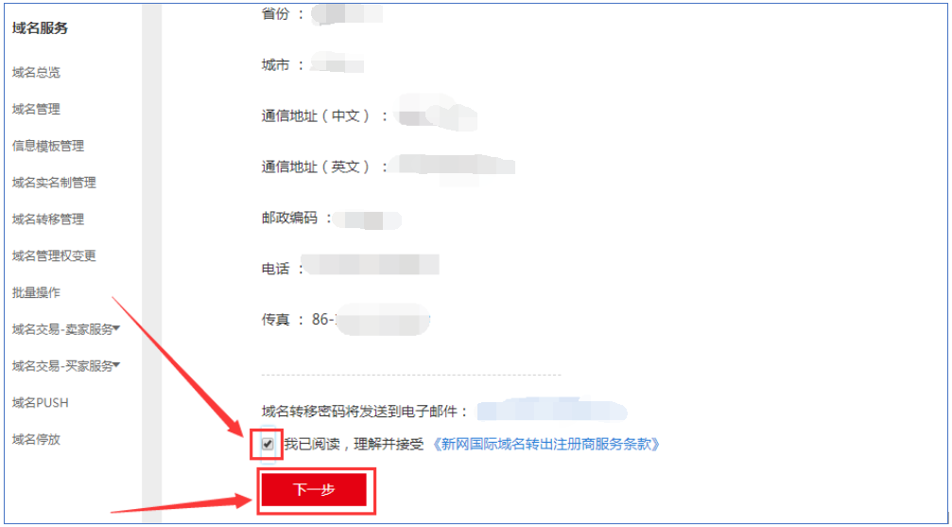Open 域名总览 in sidebar

[37, 72]
